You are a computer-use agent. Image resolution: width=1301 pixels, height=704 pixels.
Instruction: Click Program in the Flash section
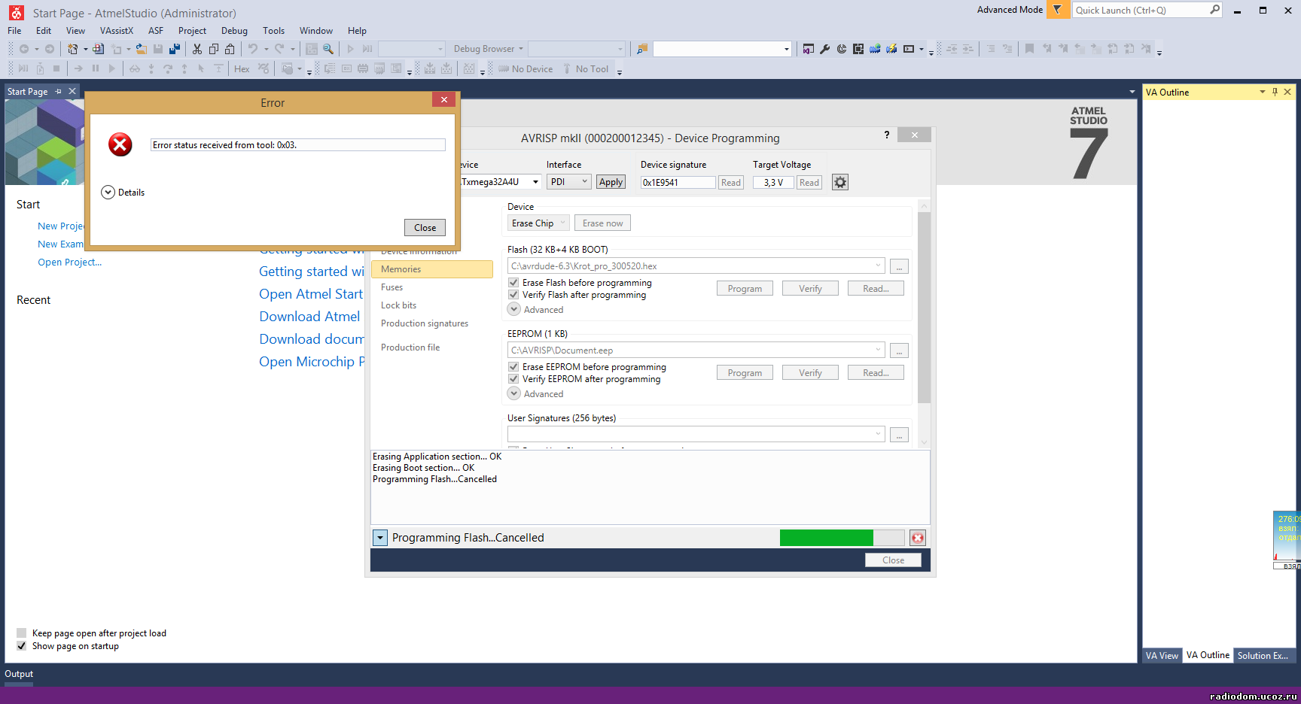coord(745,289)
